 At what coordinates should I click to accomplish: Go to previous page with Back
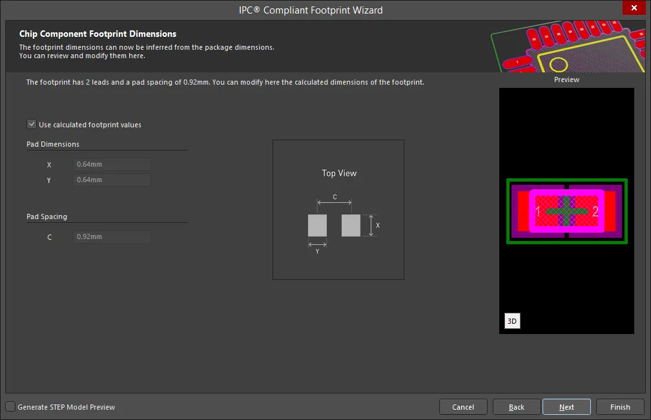(517, 406)
